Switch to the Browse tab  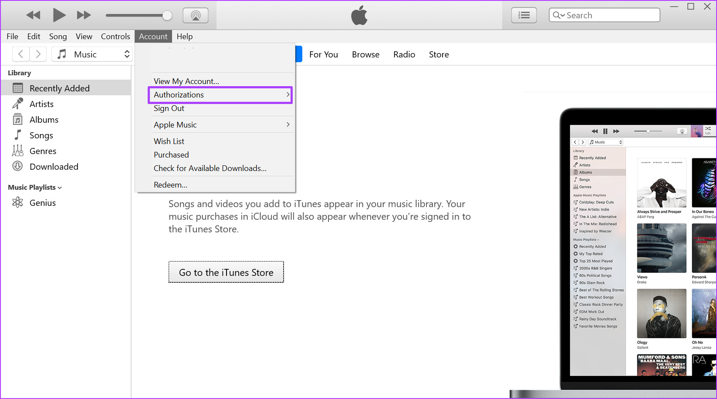[365, 54]
